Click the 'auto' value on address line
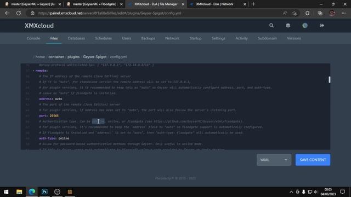Screen dimensions: 351x197 point(59,99)
